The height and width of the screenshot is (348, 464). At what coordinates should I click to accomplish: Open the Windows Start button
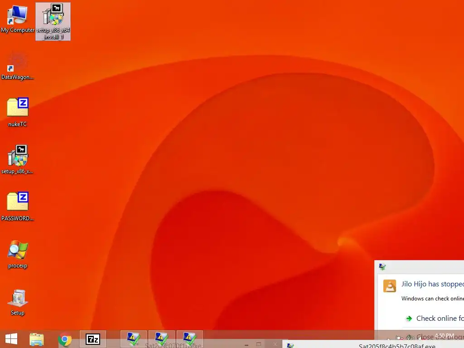(x=11, y=339)
